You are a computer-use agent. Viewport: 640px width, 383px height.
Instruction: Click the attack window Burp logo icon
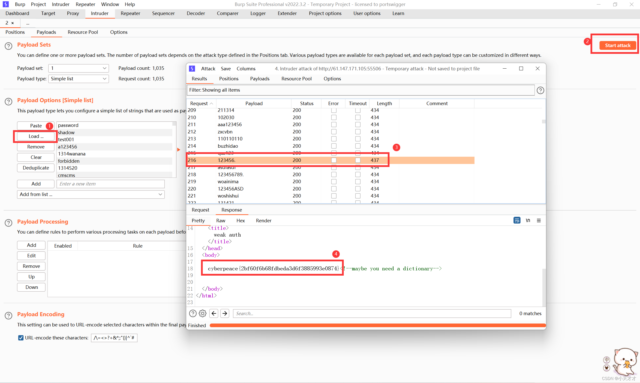[x=192, y=68]
